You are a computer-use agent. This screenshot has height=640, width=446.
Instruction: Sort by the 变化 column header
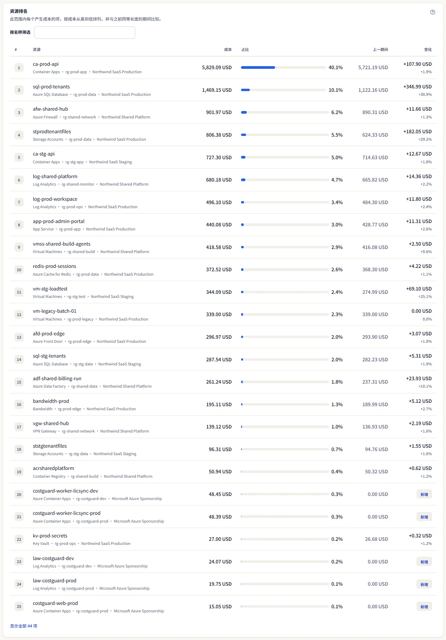pyautogui.click(x=428, y=50)
